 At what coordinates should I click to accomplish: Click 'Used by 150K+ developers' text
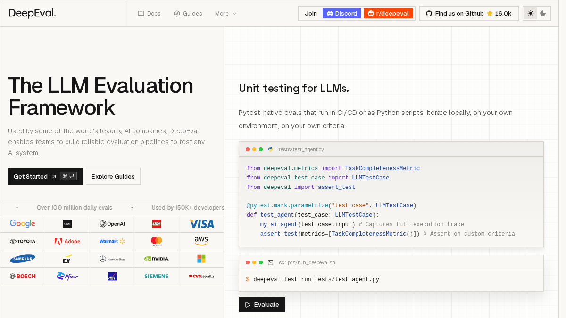[x=188, y=208]
